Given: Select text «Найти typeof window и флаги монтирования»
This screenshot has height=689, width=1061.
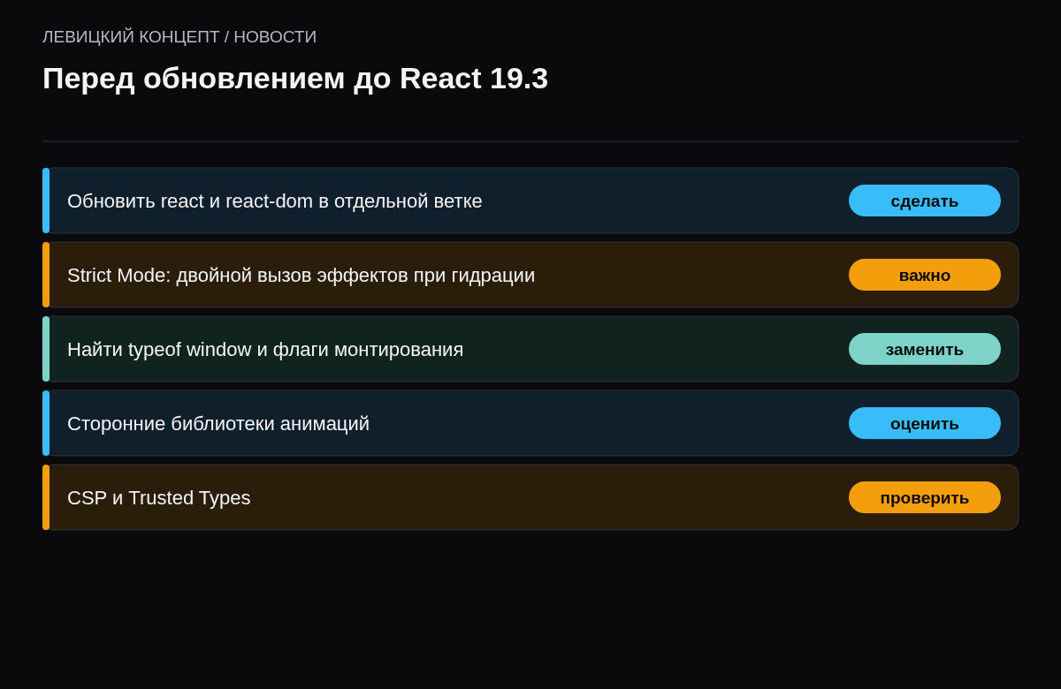Looking at the screenshot, I should [265, 350].
